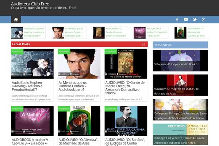Open the Twitter social icon
Viewport: 219px width, 146px height.
tap(195, 20)
